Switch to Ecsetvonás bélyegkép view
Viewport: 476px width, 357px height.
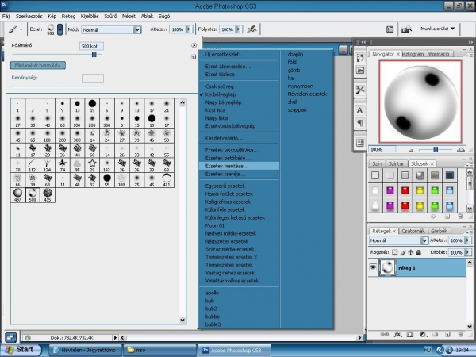(230, 126)
